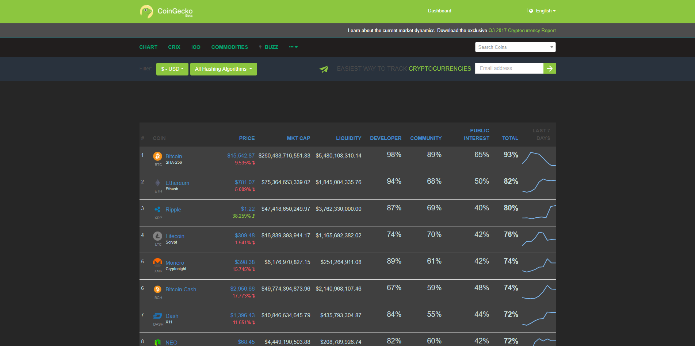Screen dimensions: 695x346
Task: Click Bitcoin total score 93%
Action: (x=511, y=155)
